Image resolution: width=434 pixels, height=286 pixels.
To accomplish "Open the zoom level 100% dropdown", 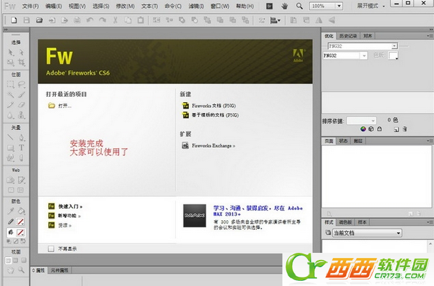I will (340, 6).
